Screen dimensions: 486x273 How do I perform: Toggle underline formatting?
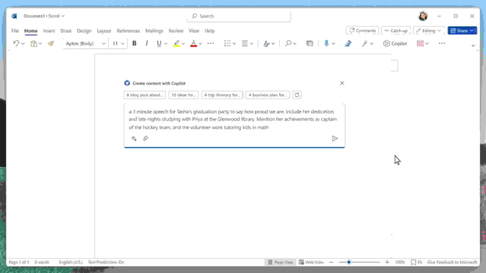tap(159, 43)
